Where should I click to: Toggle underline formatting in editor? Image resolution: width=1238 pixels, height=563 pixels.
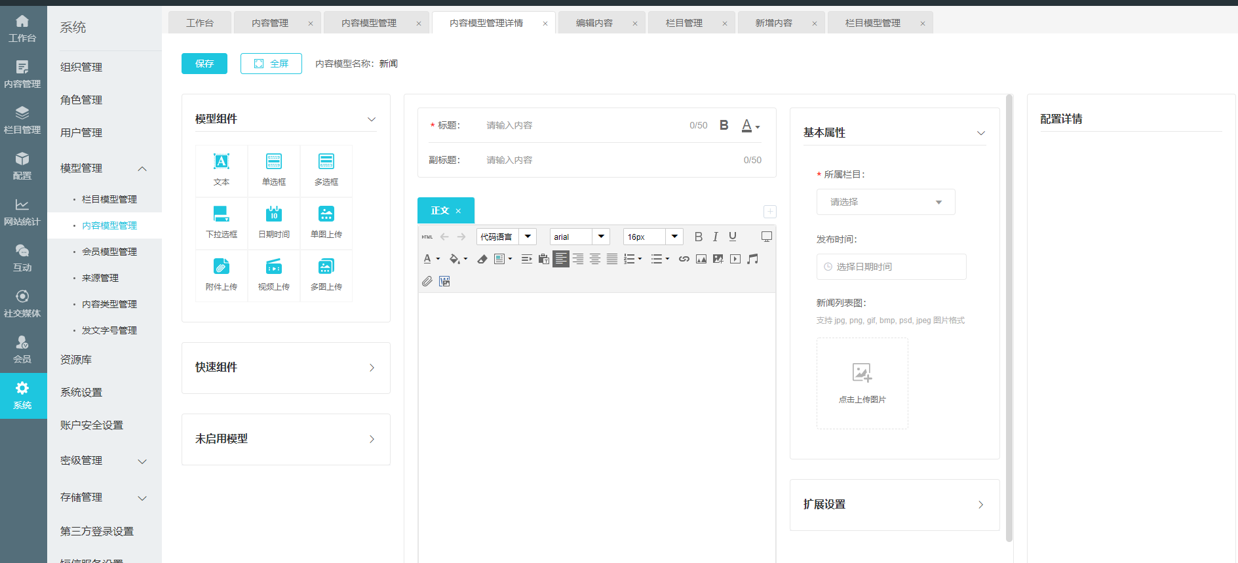733,237
